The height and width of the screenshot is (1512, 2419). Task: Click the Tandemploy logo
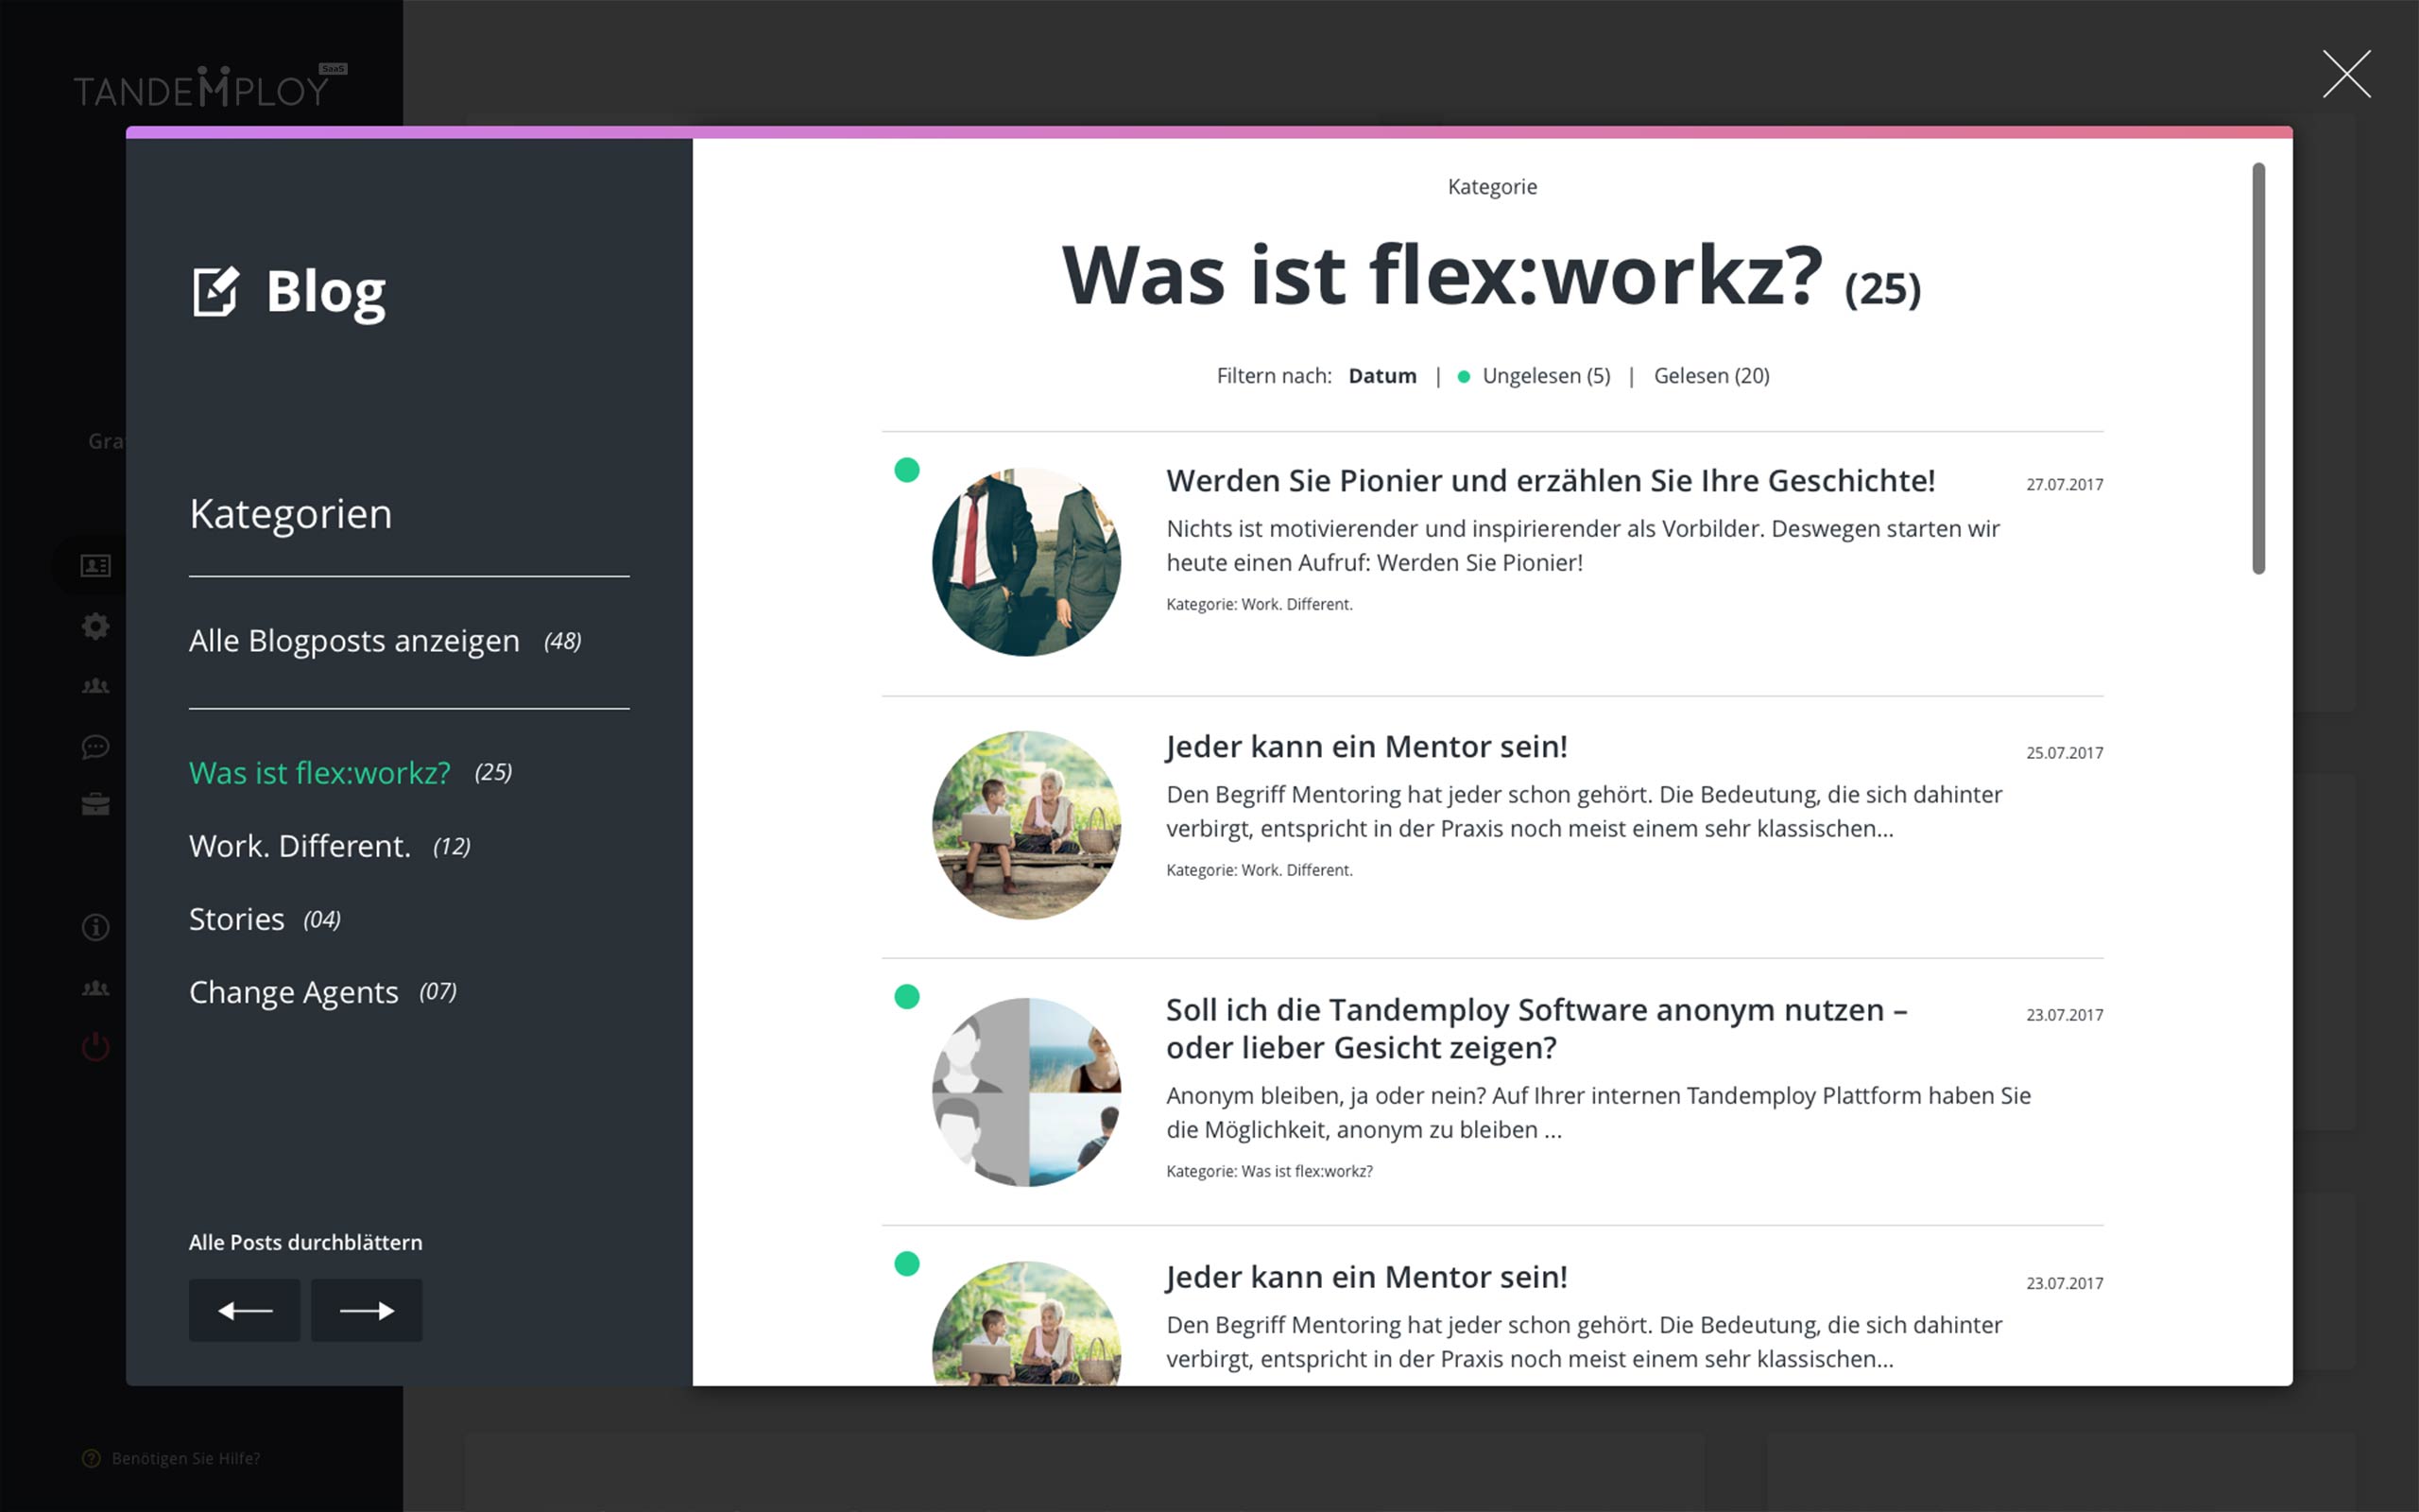pyautogui.click(x=210, y=86)
